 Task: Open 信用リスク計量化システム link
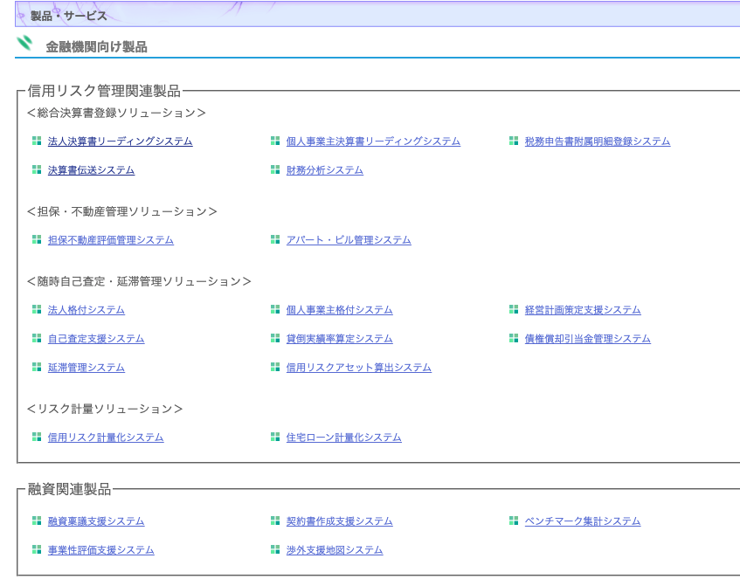coord(105,437)
